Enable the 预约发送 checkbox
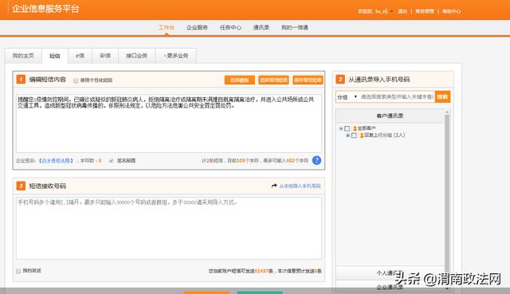The height and width of the screenshot is (294, 510). coord(18,271)
